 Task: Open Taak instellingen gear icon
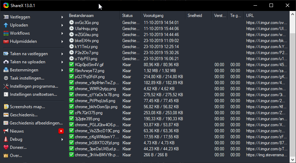tap(6, 78)
